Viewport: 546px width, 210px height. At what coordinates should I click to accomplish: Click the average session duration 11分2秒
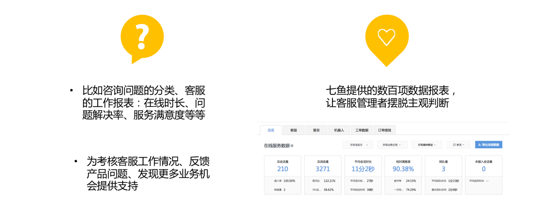pos(363,169)
